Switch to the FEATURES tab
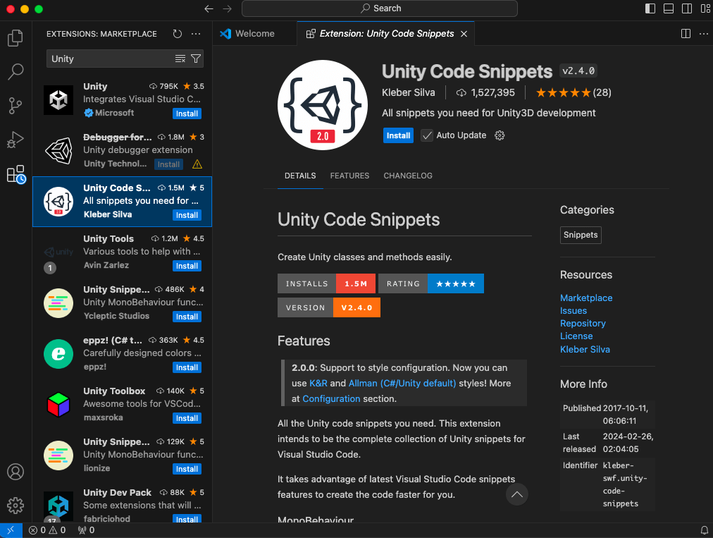 tap(349, 176)
